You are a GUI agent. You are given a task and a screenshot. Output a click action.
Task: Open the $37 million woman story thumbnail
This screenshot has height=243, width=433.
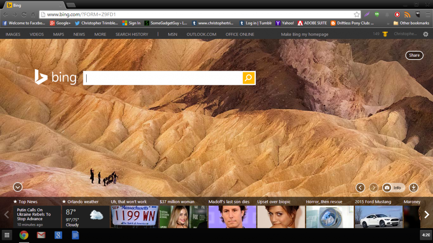click(184, 217)
